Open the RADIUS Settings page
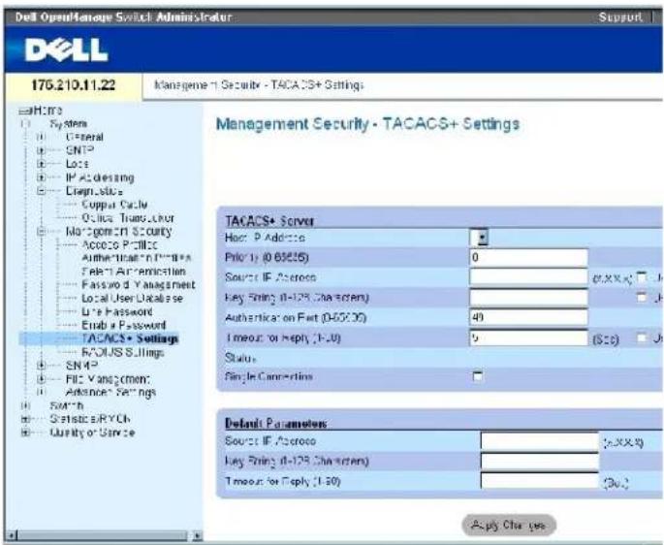 point(123,352)
